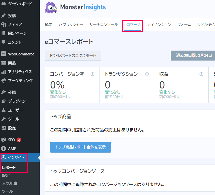Image resolution: width=215 pixels, height=195 pixels.
Task: Click the Plugins plug icon
Action: point(4,101)
